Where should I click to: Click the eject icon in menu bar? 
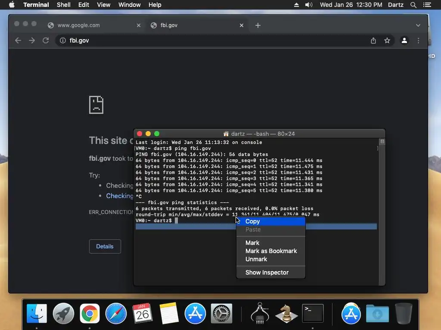(x=296, y=5)
